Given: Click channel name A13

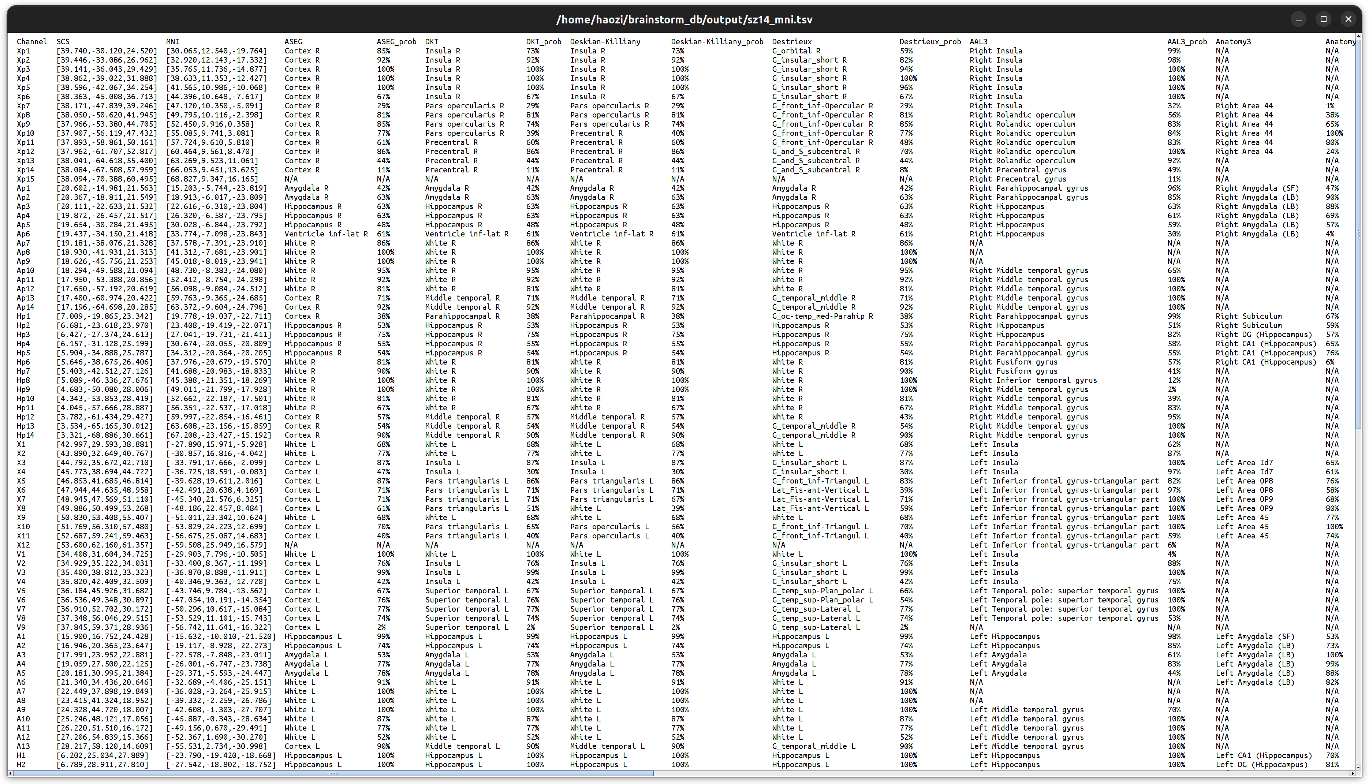Looking at the screenshot, I should tap(23, 746).
